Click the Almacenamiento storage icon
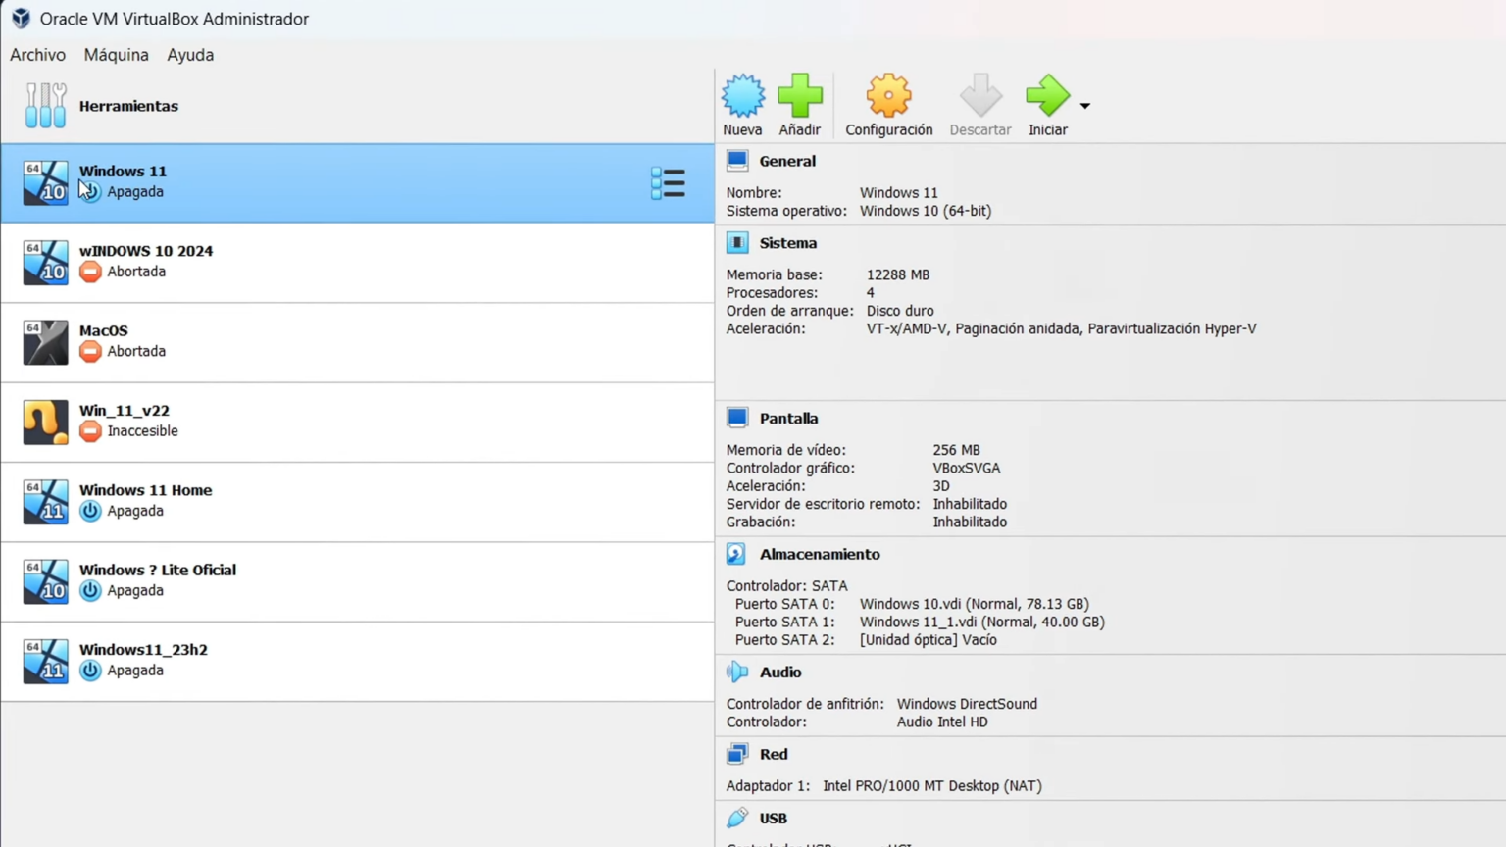Viewport: 1506px width, 847px height. pos(736,553)
